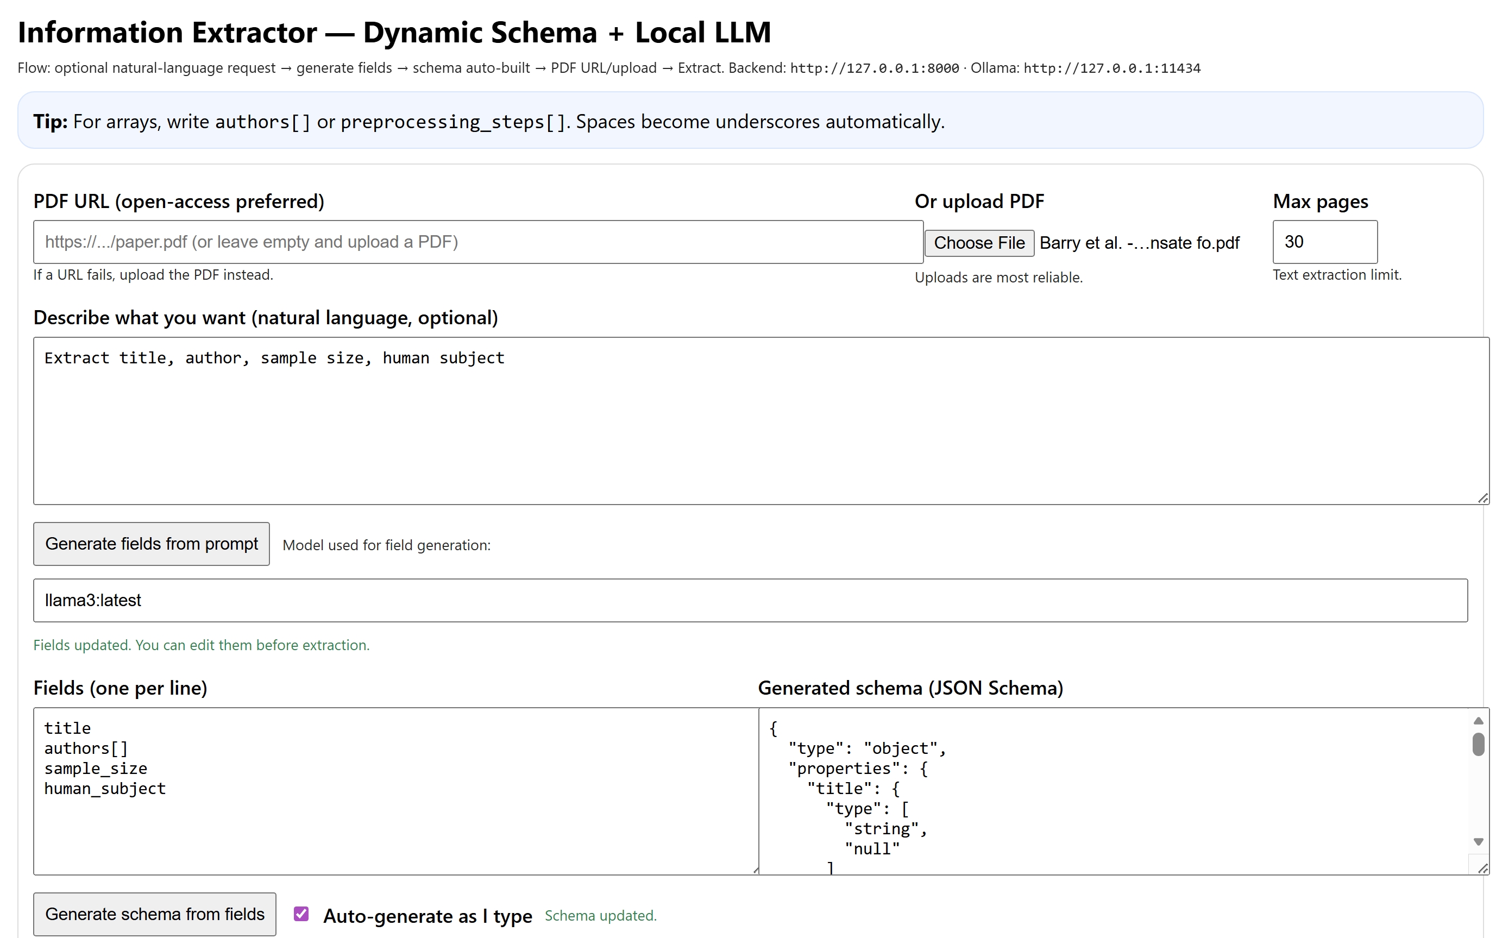Click Generate fields from prompt button
This screenshot has height=938, width=1502.
(x=152, y=544)
